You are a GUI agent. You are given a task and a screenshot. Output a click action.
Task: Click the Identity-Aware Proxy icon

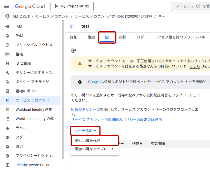pyautogui.click(x=7, y=165)
